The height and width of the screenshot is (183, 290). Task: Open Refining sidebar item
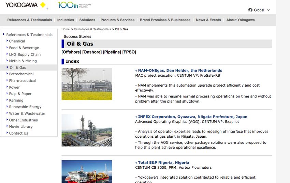click(x=16, y=101)
